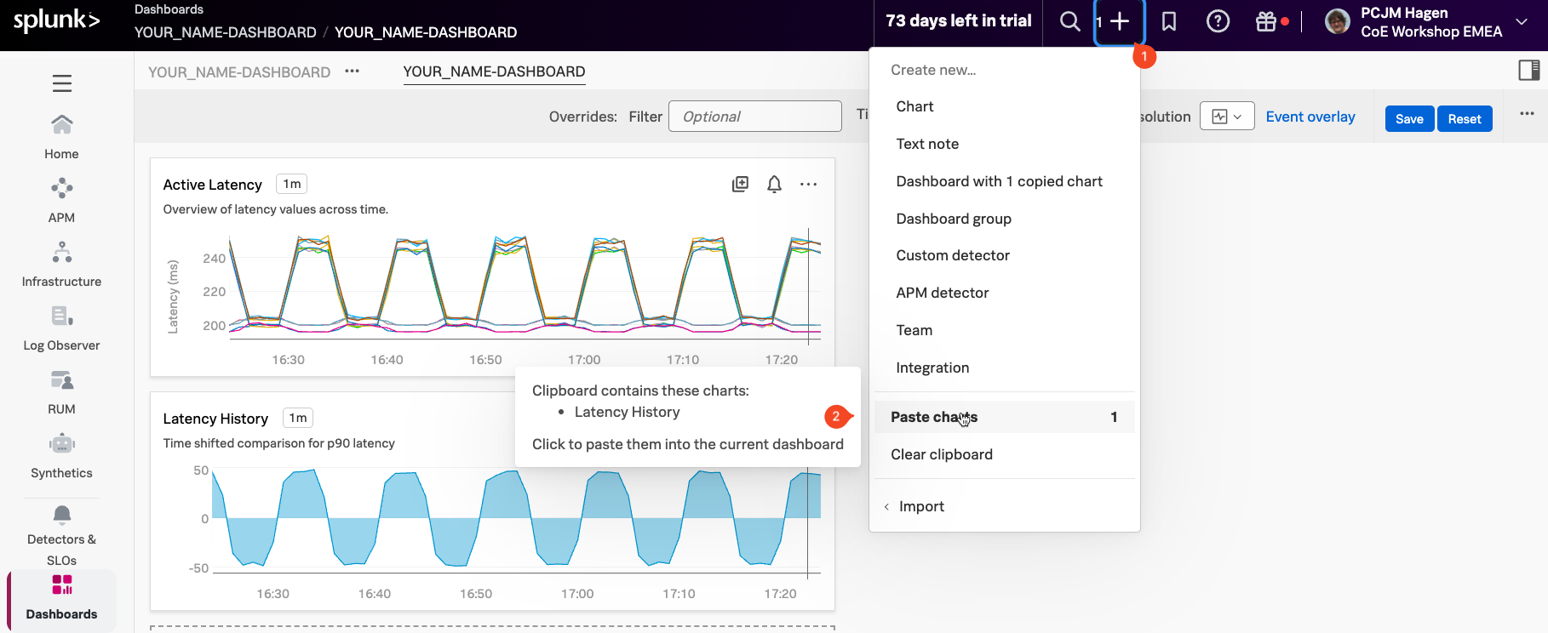The image size is (1548, 633).
Task: Click the Save button
Action: click(x=1408, y=118)
